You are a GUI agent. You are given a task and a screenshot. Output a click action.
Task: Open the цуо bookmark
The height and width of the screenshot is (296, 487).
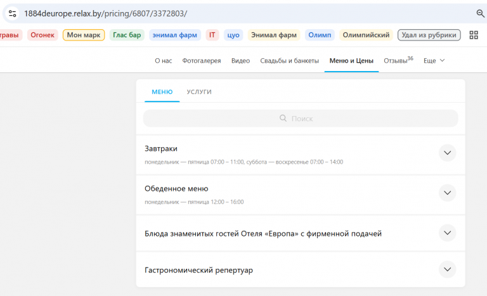[x=233, y=35]
